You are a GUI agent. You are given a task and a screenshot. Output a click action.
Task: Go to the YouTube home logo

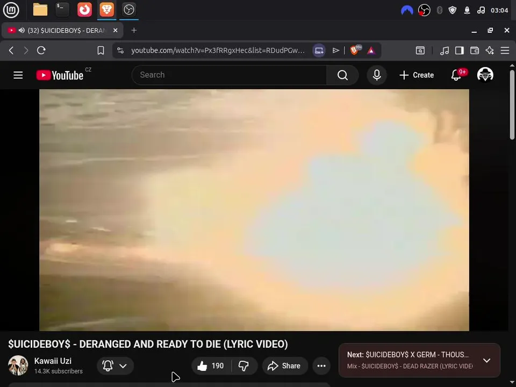tap(60, 75)
